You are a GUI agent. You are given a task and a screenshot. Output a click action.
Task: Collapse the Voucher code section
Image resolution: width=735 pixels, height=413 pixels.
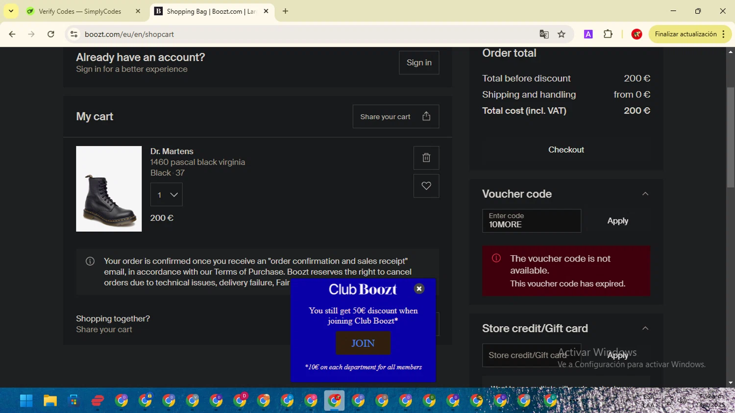pyautogui.click(x=645, y=194)
